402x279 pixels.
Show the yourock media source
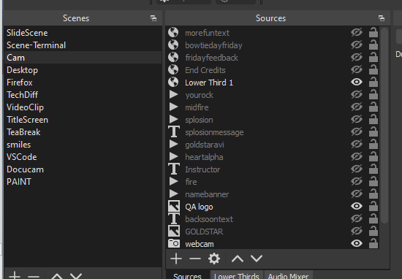tap(357, 95)
